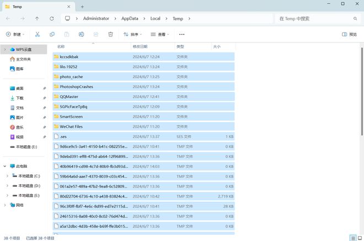Open Pictures quick access item
The height and width of the screenshot is (241, 364).
[x=19, y=117]
